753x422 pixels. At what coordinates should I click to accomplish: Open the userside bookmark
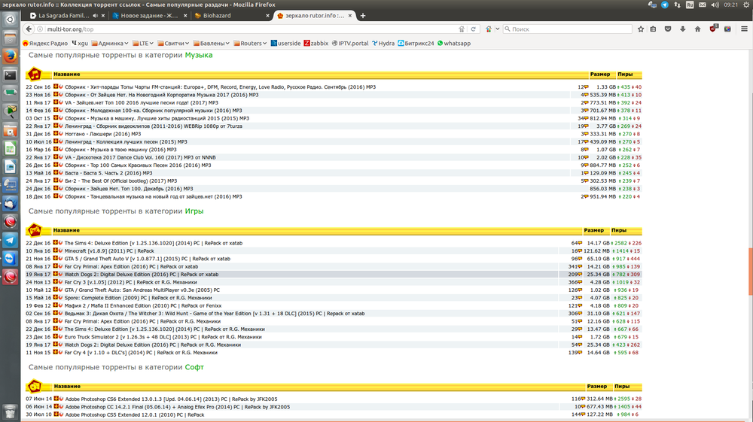[x=285, y=43]
